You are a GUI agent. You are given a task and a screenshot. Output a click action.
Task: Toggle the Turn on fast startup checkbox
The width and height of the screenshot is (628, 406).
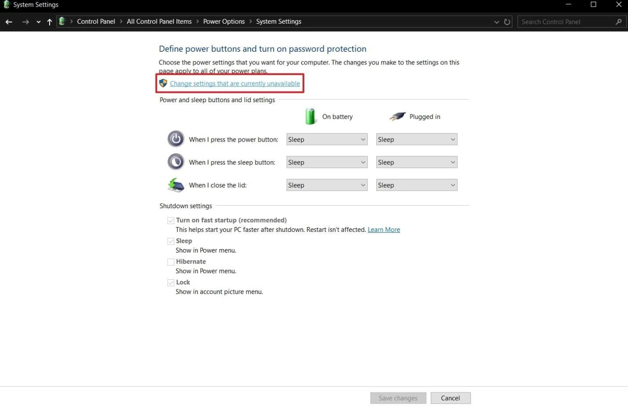pyautogui.click(x=171, y=221)
